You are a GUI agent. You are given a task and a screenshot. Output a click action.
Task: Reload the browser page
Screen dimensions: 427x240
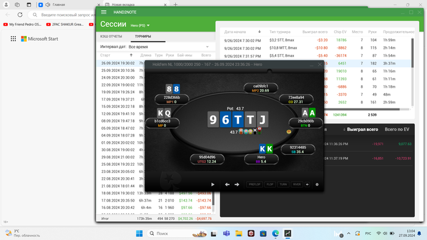[x=20, y=15]
